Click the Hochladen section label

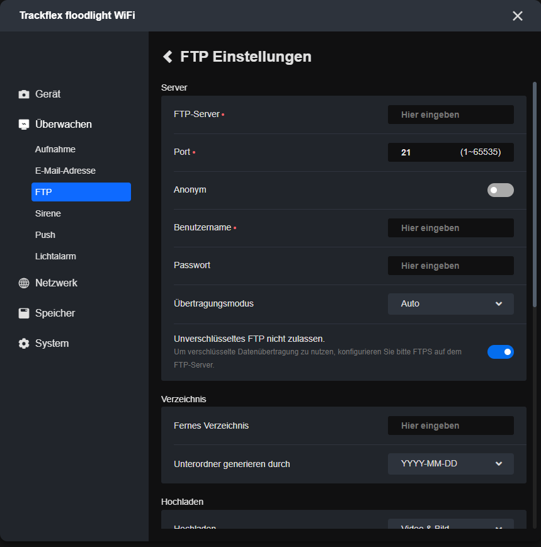182,502
